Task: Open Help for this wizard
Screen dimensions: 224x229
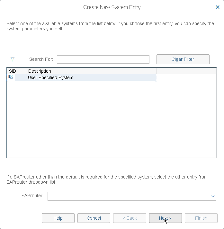Action: coord(58,218)
